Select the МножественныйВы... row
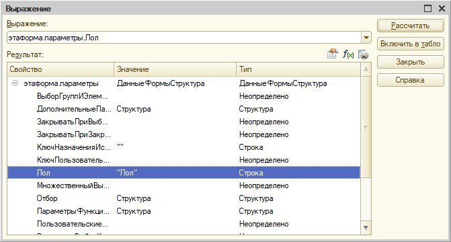451x242 pixels. tap(183, 186)
